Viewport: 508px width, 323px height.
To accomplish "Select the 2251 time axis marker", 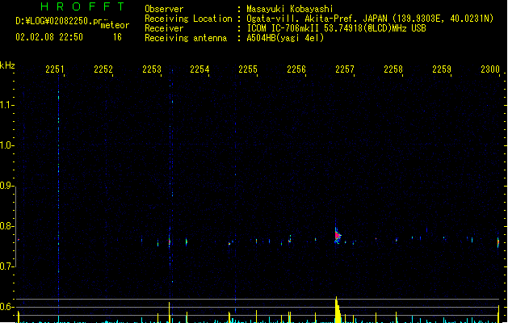I will point(55,69).
